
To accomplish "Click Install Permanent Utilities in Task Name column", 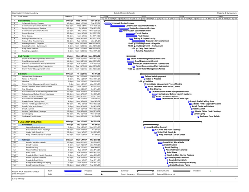I will 32,96.
